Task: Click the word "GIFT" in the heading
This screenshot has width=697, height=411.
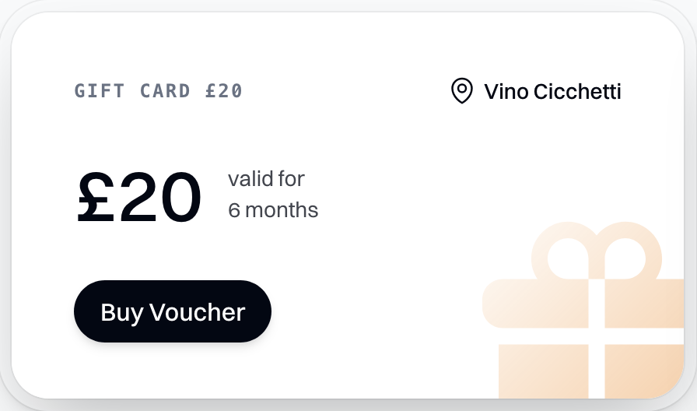Action: (x=100, y=91)
